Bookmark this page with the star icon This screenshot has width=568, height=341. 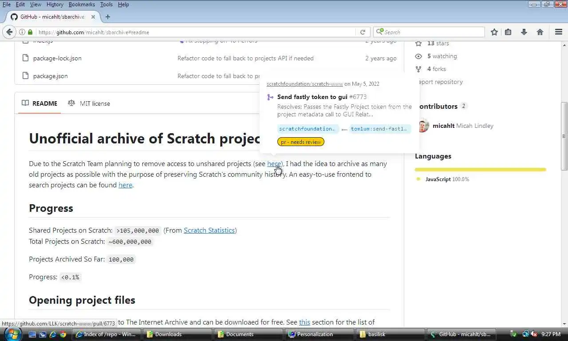pos(494,32)
